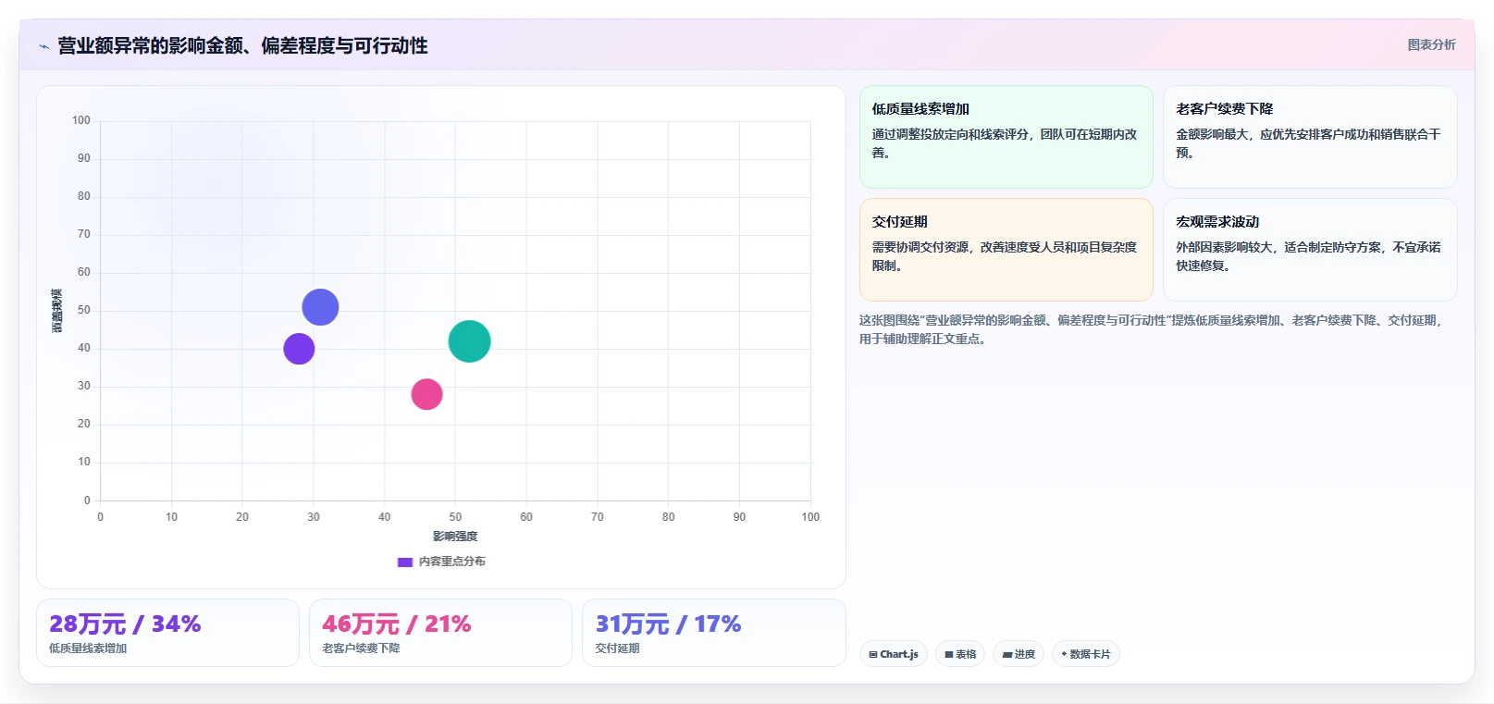Select the blue-indigo bubble on the chart
1494x704 pixels.
tap(320, 307)
